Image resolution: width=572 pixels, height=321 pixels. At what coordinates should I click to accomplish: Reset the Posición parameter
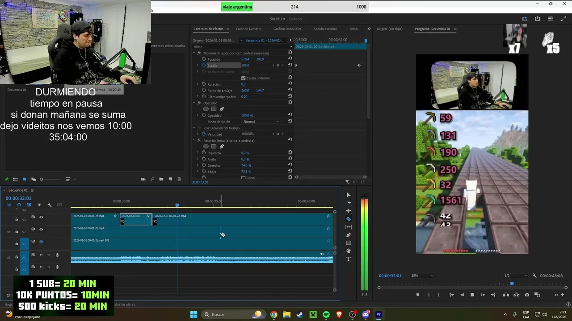point(290,59)
